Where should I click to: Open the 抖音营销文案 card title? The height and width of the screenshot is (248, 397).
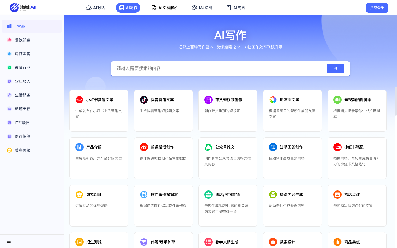(162, 100)
